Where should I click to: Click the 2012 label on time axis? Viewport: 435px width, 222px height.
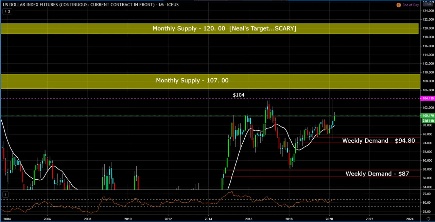tap(168, 219)
